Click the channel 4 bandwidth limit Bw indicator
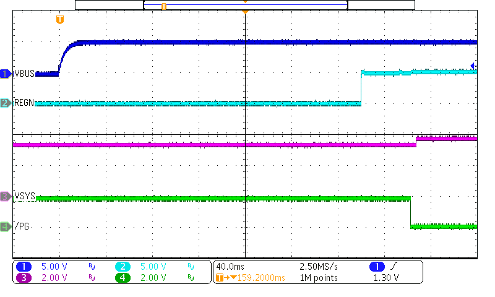The height and width of the screenshot is (297, 495). [191, 278]
